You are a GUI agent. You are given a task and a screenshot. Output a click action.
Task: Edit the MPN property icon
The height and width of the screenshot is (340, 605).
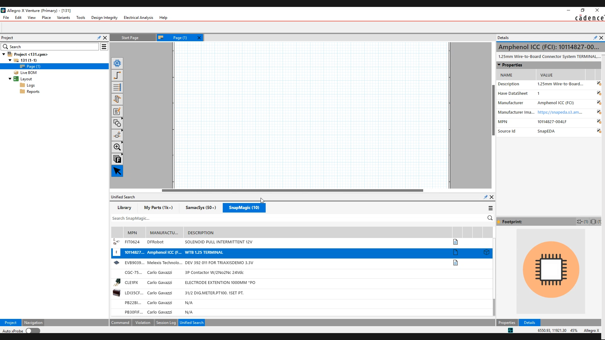pos(599,122)
